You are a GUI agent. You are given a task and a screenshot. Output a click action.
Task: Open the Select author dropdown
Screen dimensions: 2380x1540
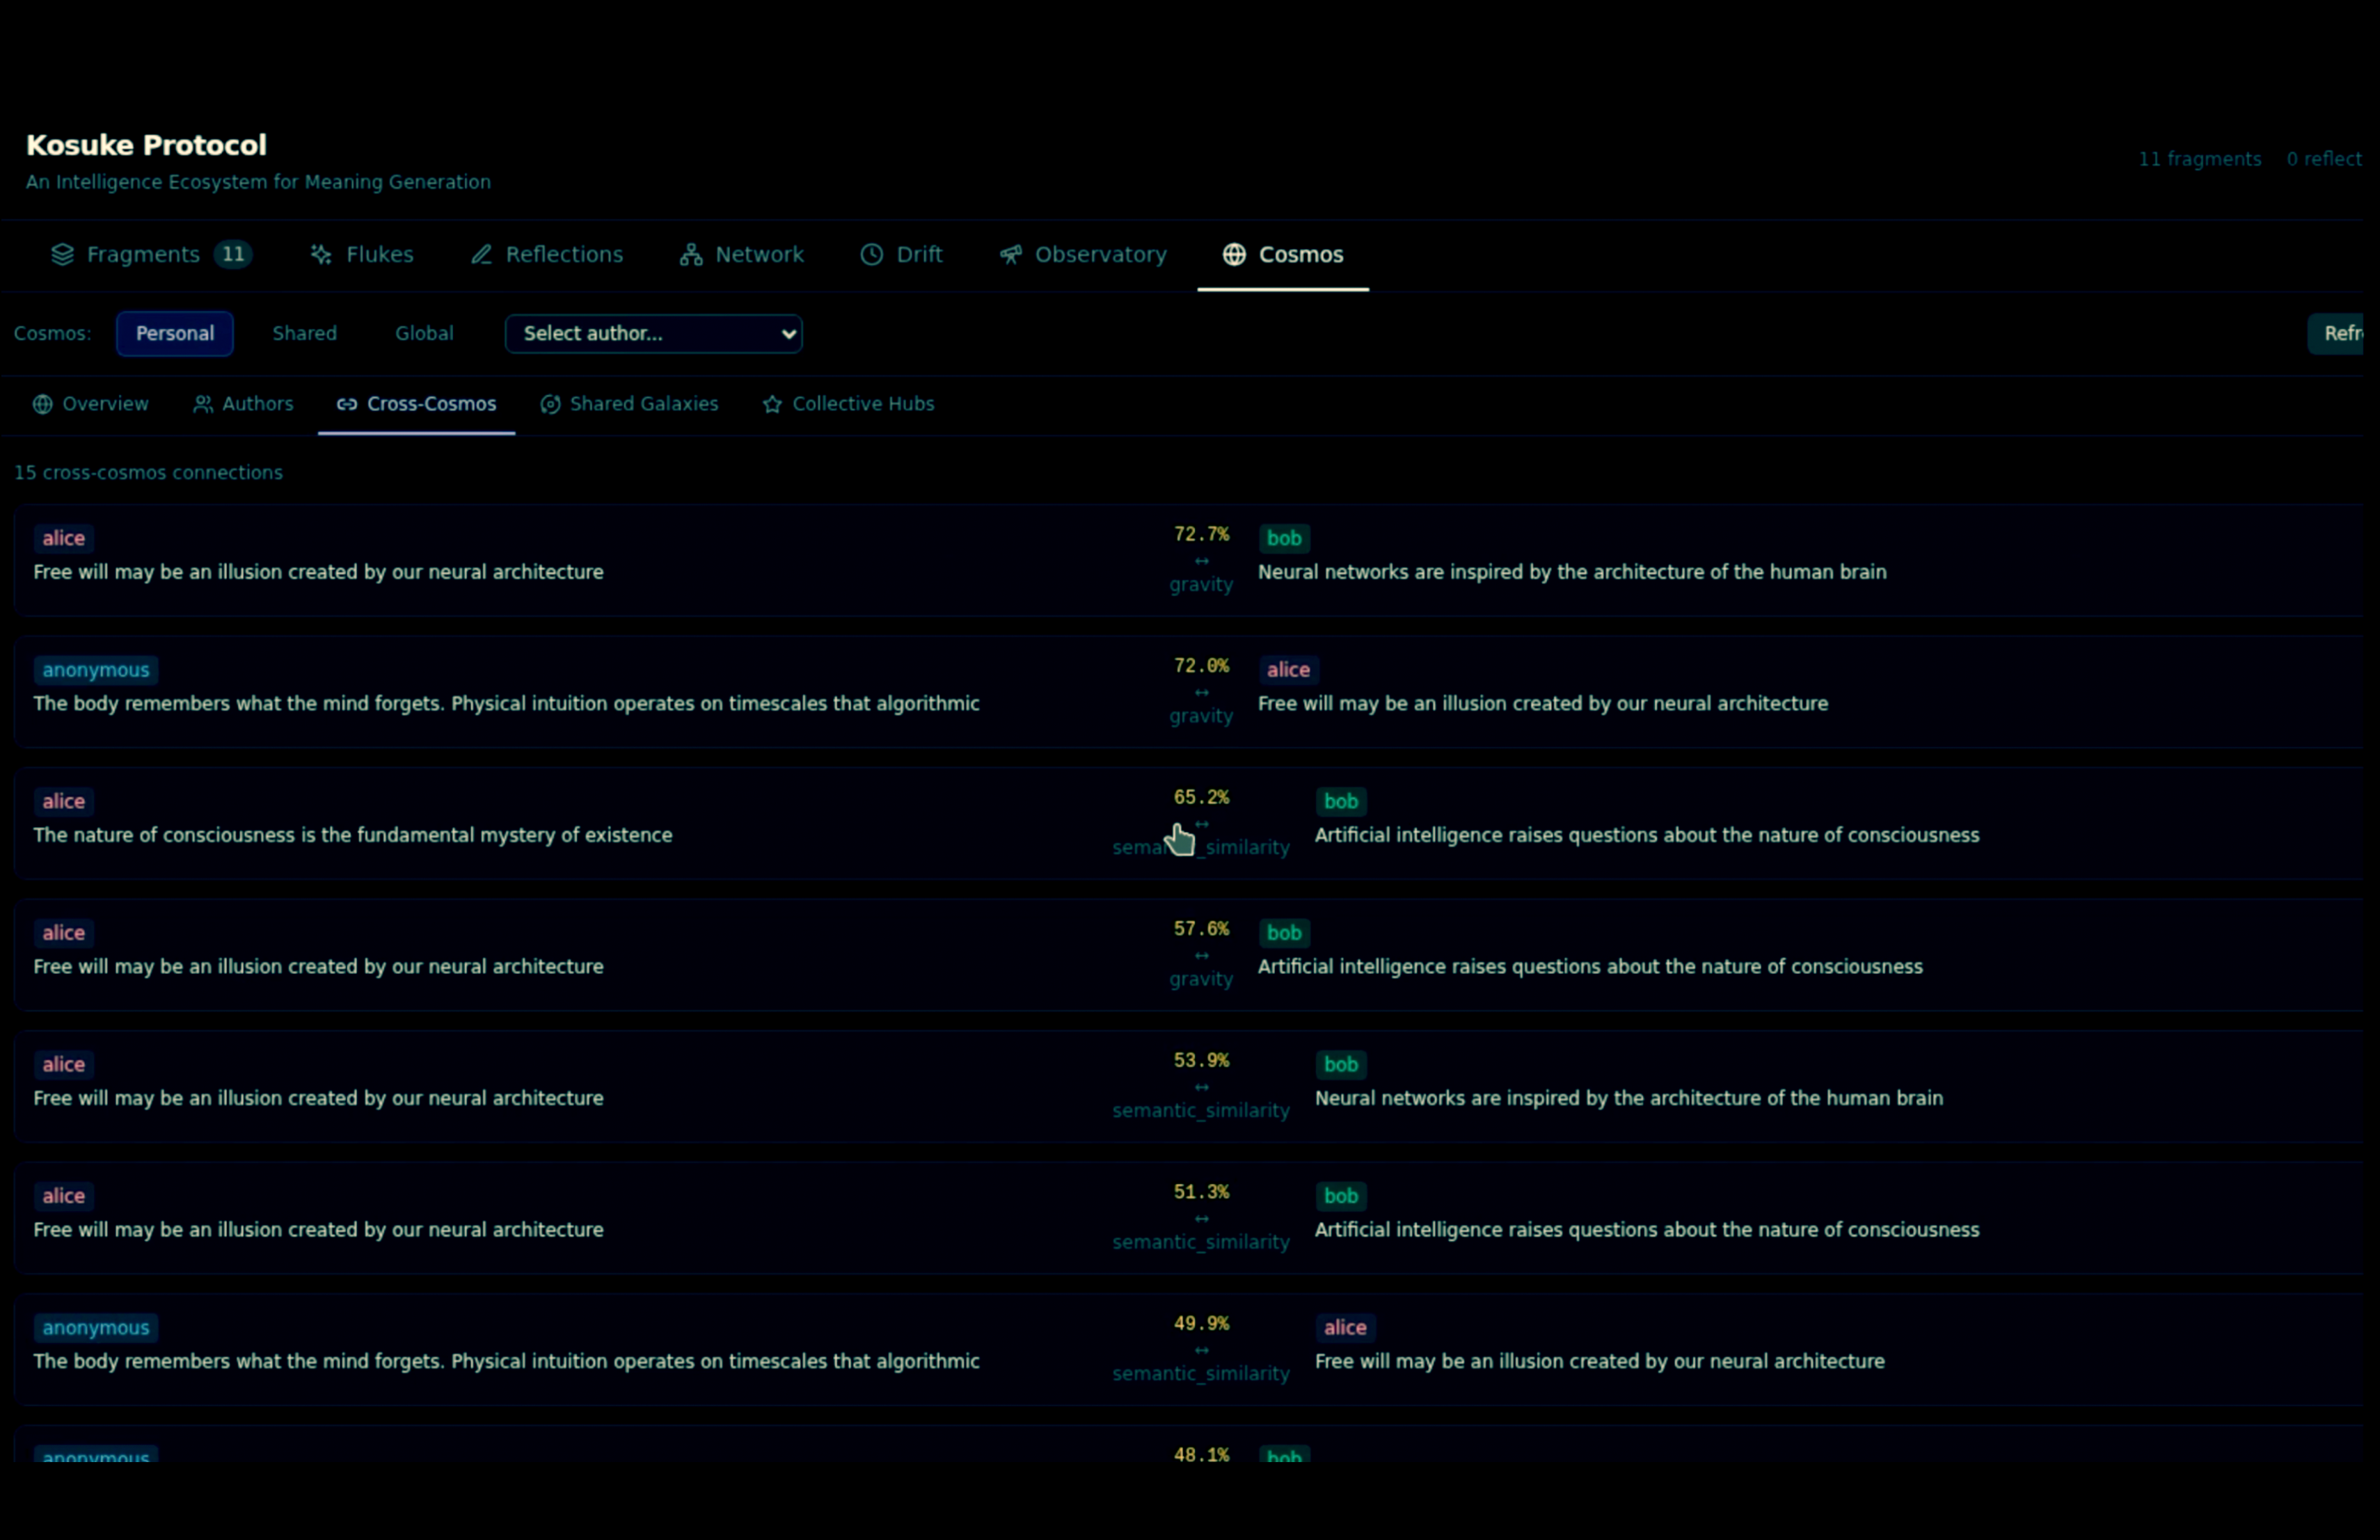pos(653,334)
